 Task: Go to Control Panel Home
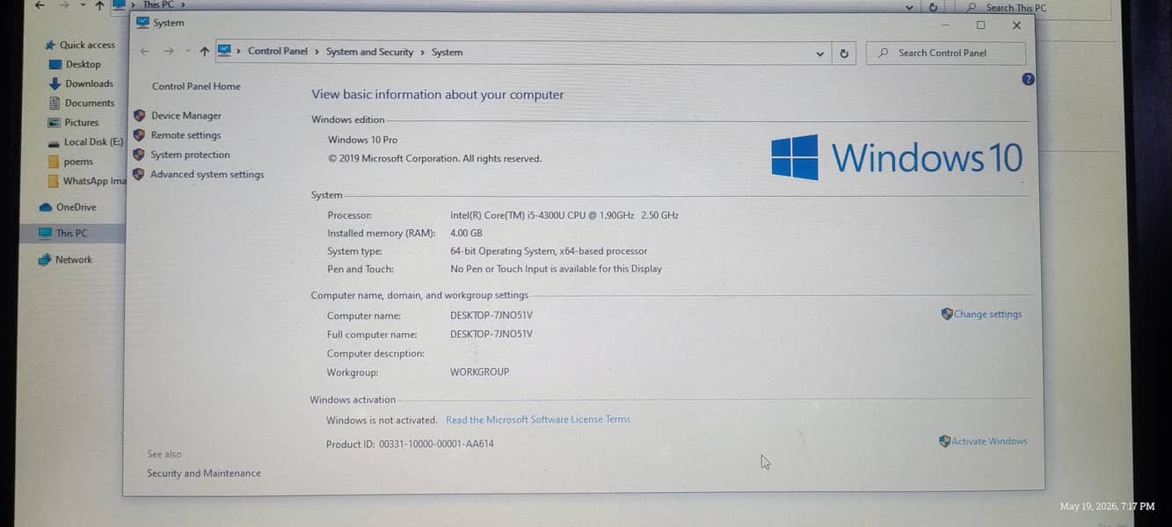click(196, 86)
